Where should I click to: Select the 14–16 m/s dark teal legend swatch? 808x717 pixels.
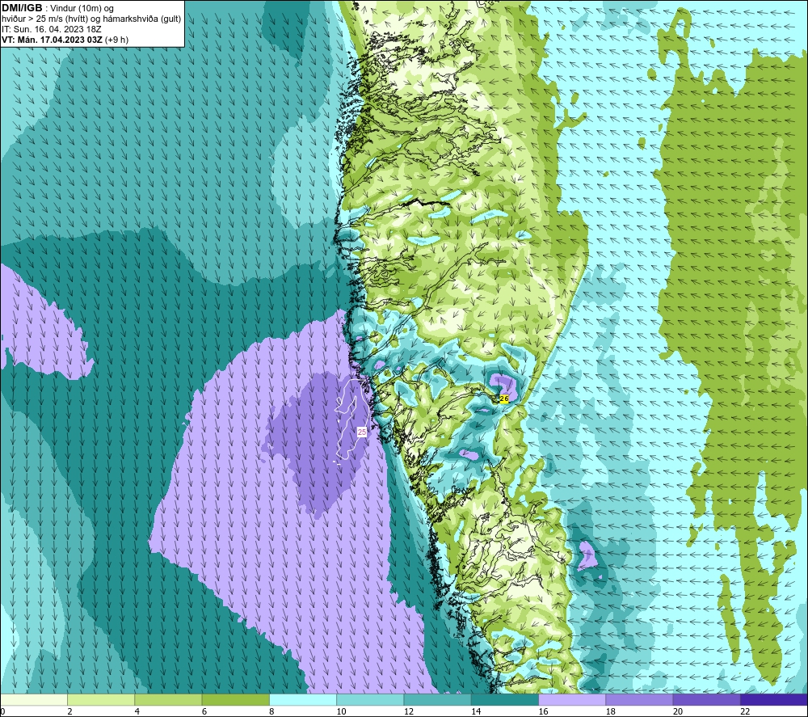(505, 699)
